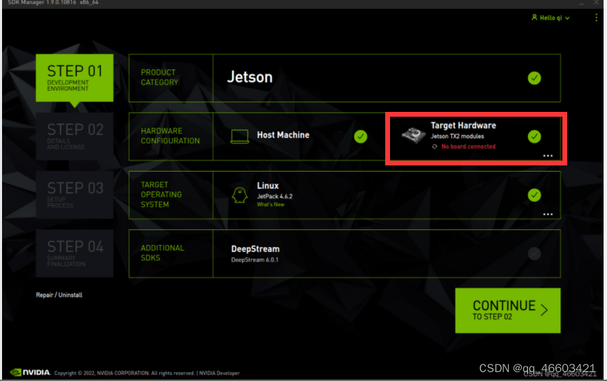The height and width of the screenshot is (381, 607).
Task: Toggle the Host Machine checkmark
Action: click(x=360, y=137)
